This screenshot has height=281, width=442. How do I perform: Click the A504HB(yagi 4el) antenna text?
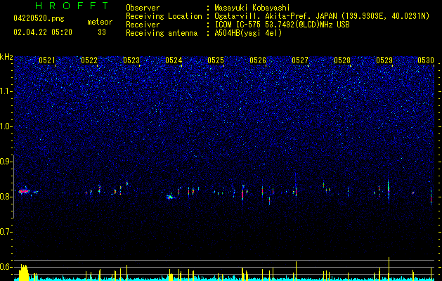248,33
